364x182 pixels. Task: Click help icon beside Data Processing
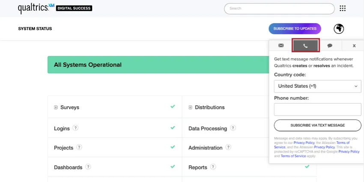(233, 128)
